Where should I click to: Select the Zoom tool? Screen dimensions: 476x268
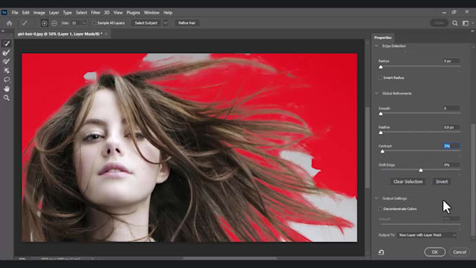(x=6, y=98)
